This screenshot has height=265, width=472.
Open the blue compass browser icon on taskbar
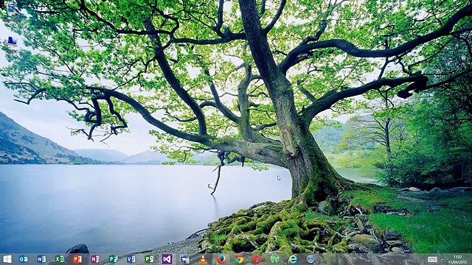click(x=310, y=259)
